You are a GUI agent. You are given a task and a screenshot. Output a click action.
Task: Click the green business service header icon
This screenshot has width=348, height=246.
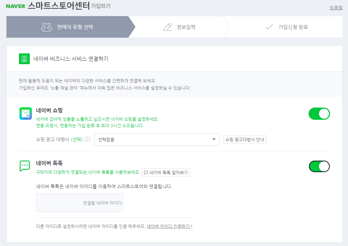tap(24, 59)
